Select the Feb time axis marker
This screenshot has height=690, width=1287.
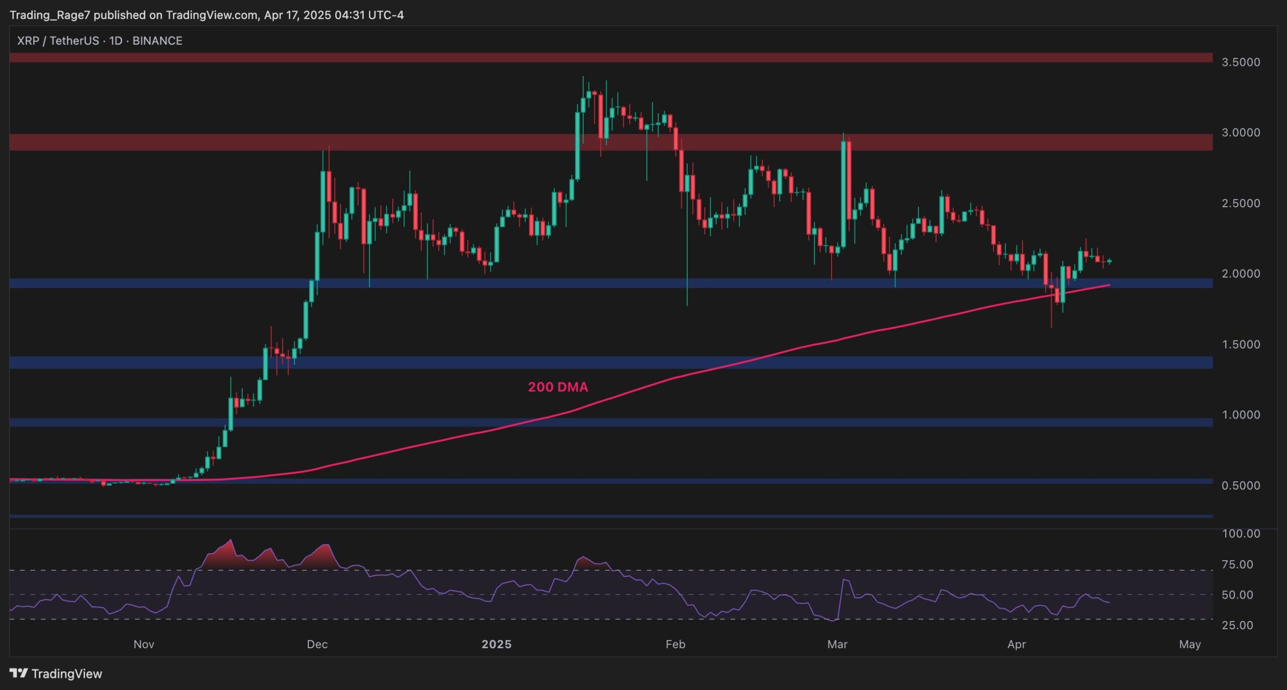point(675,644)
